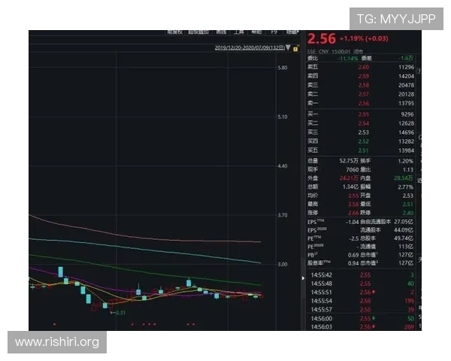This screenshot has width=451, height=361.
Task: Select the 卖四 row with volume 14204
Action: [x=361, y=76]
